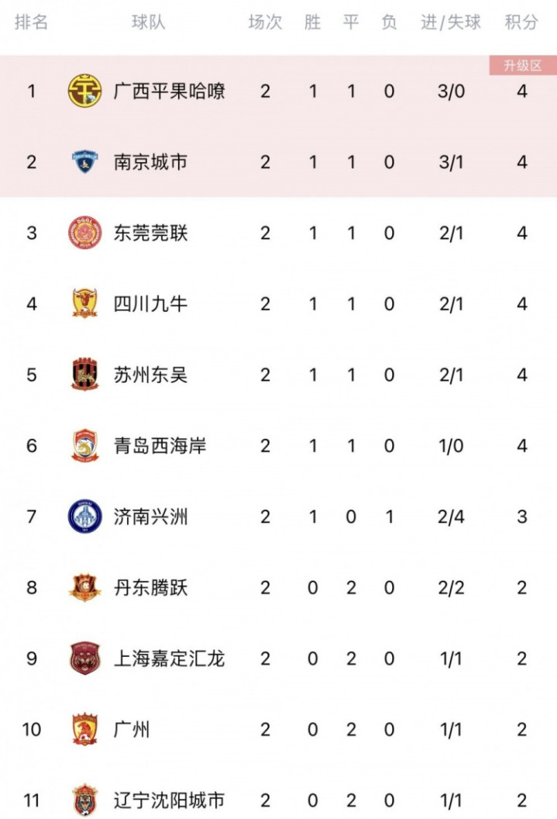
Task: Select the 进/失球 column header
Action: (451, 22)
